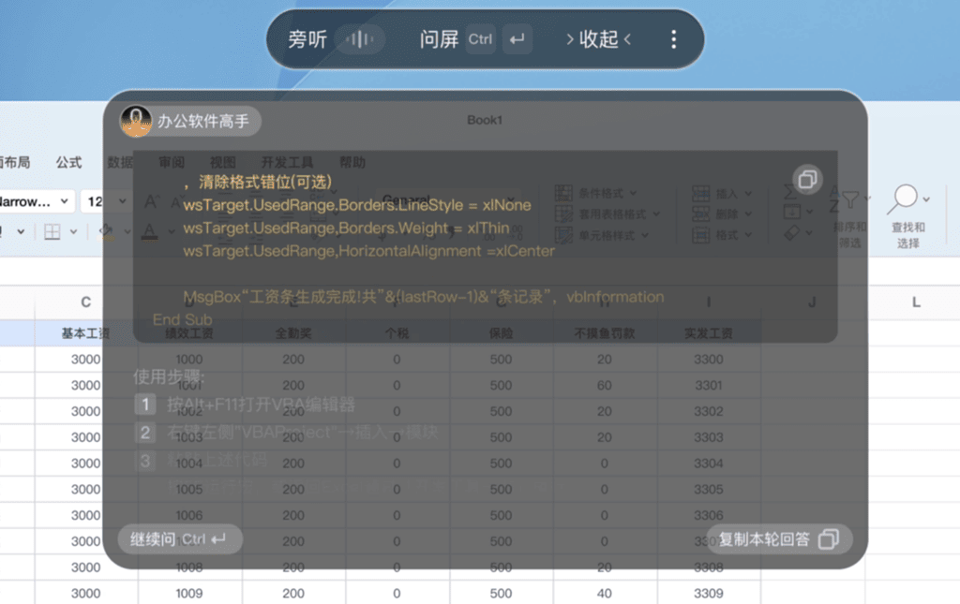Click 复制本轮回答 to copy the answer
The height and width of the screenshot is (604, 960).
pyautogui.click(x=778, y=539)
